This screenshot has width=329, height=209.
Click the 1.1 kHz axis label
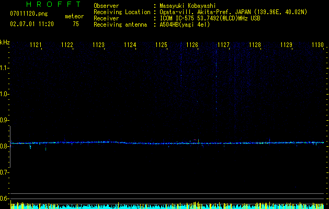click(4, 68)
